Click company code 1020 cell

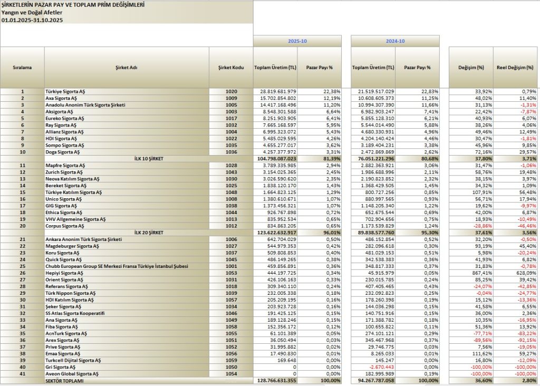point(231,92)
